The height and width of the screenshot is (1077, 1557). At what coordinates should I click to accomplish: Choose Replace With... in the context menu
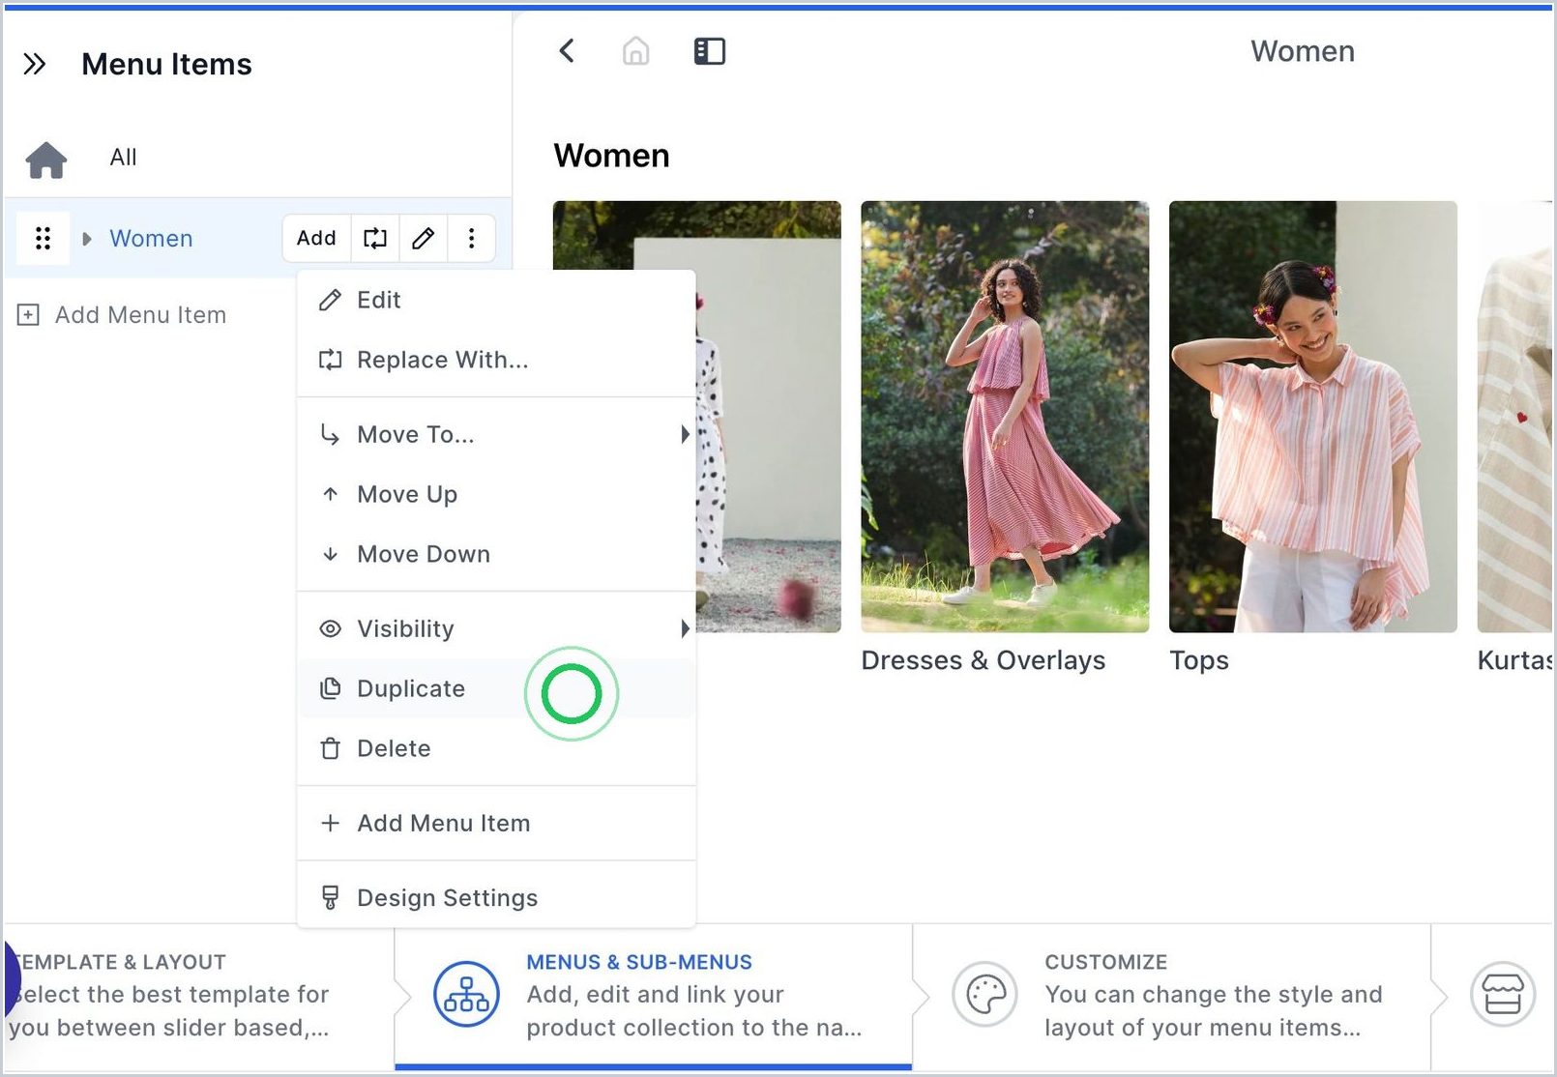[496, 360]
